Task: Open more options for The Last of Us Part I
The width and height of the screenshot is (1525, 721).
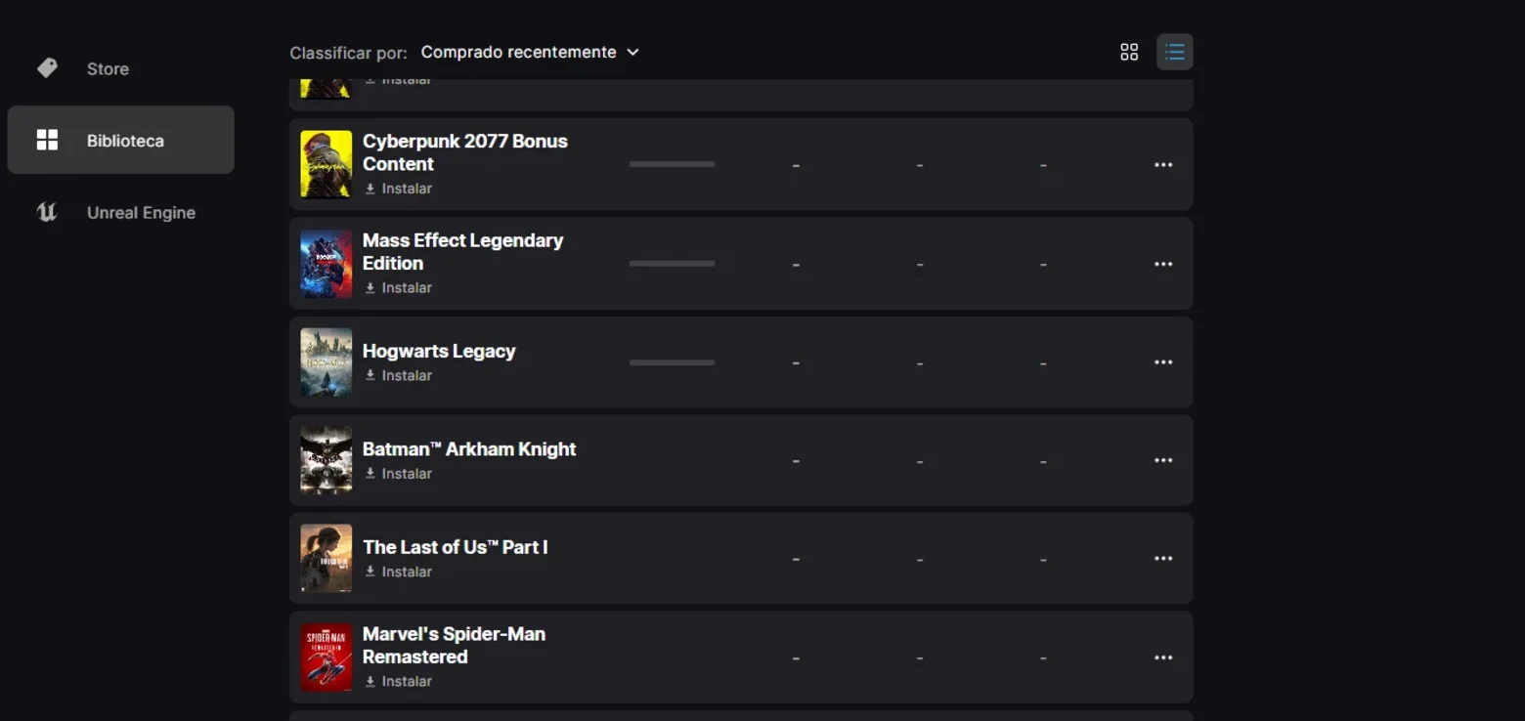Action: click(1163, 559)
